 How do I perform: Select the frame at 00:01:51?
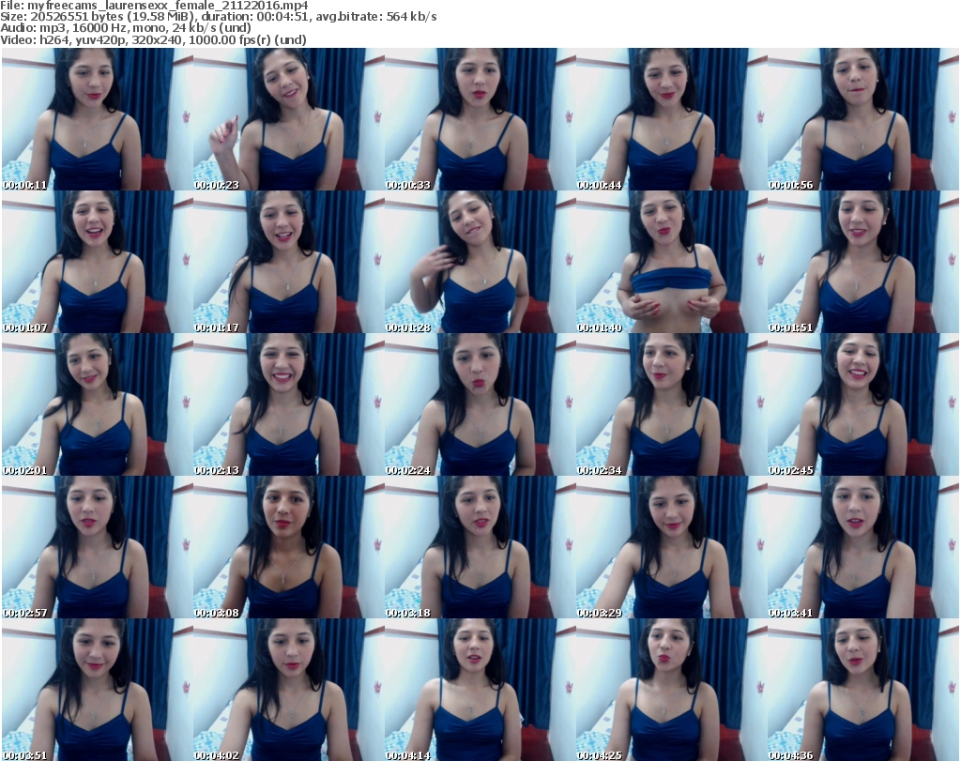click(862, 262)
